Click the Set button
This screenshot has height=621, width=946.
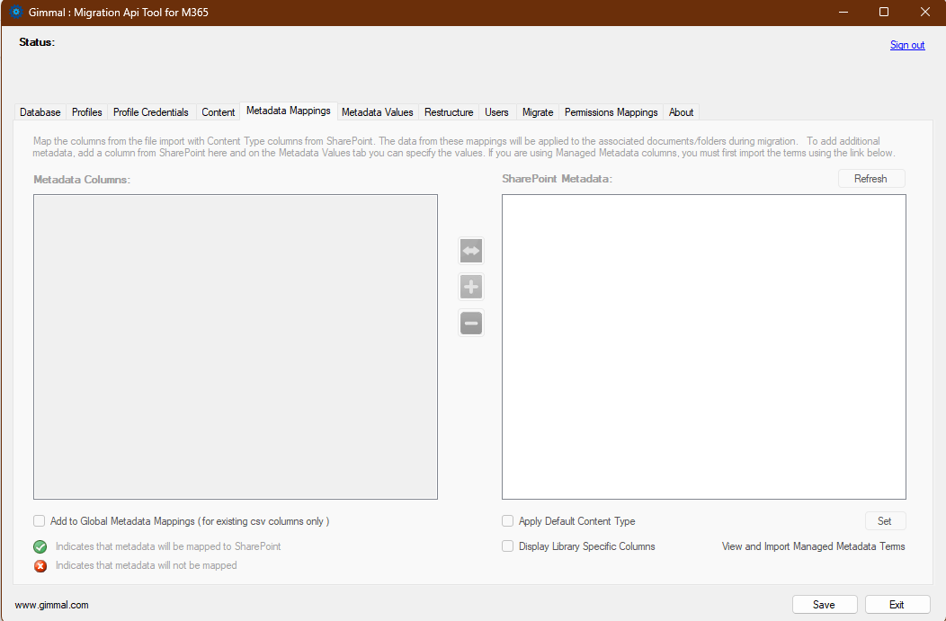885,521
